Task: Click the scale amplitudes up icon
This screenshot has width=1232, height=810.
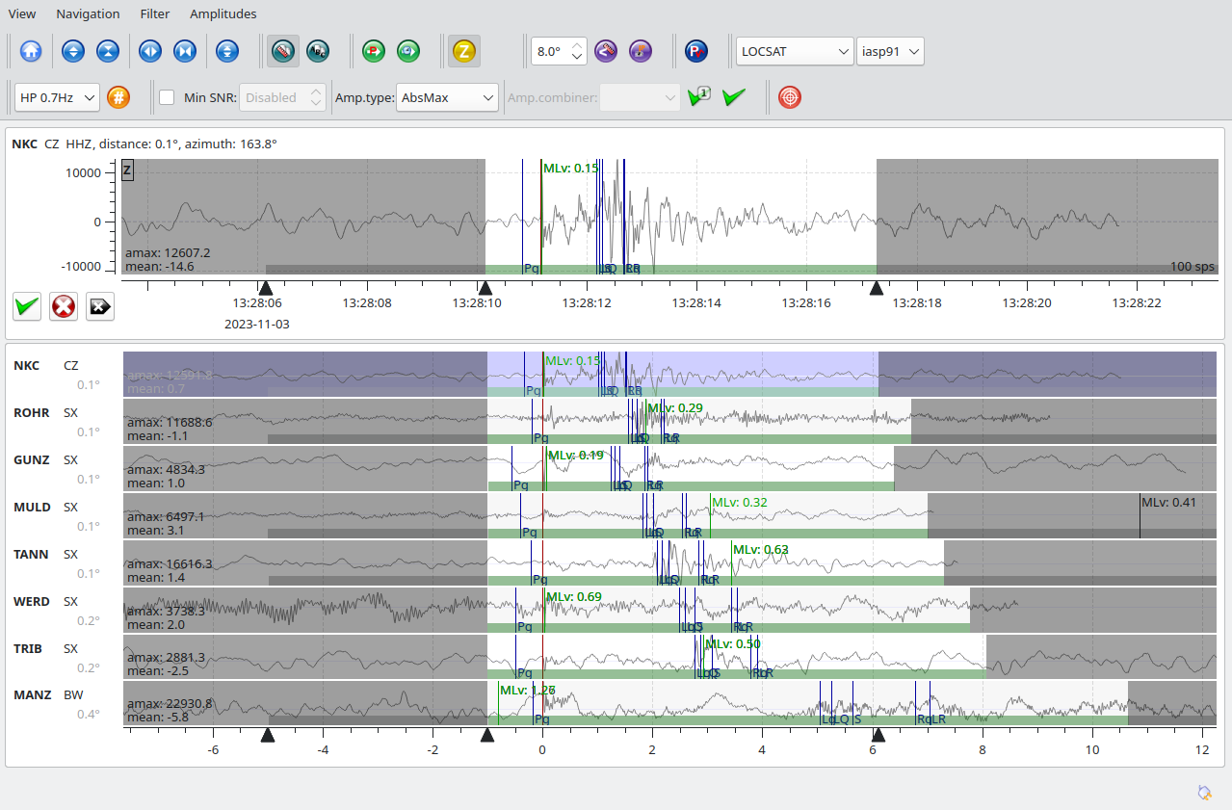Action: [x=73, y=51]
